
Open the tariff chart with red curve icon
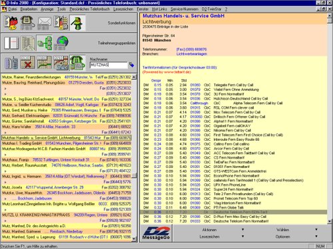pos(61,62)
